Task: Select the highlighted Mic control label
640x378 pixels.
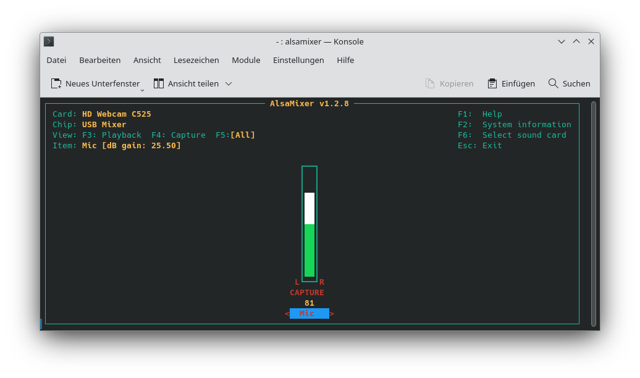Action: pos(309,313)
